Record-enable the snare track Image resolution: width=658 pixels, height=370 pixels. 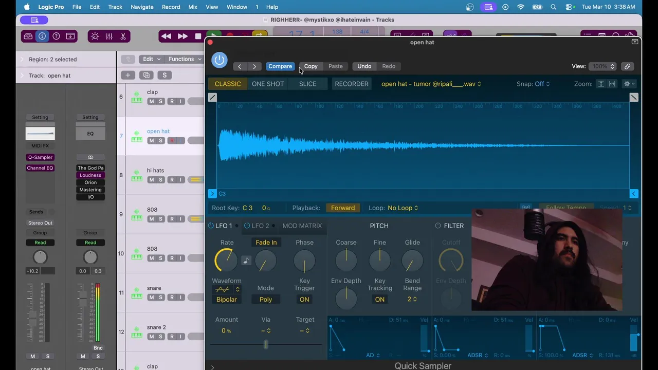point(172,298)
